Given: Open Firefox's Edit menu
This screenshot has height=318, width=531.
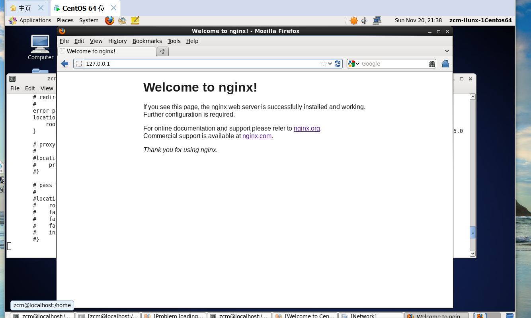Looking at the screenshot, I should (x=79, y=41).
